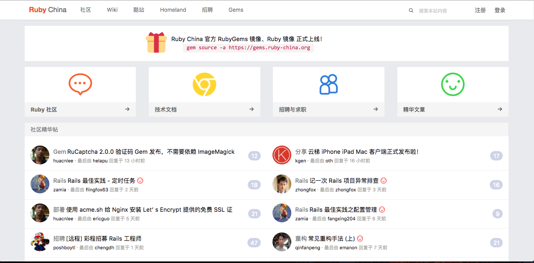This screenshot has height=263, width=534.
Task: Click the 社区精华帖 section header
Action: coord(266,130)
